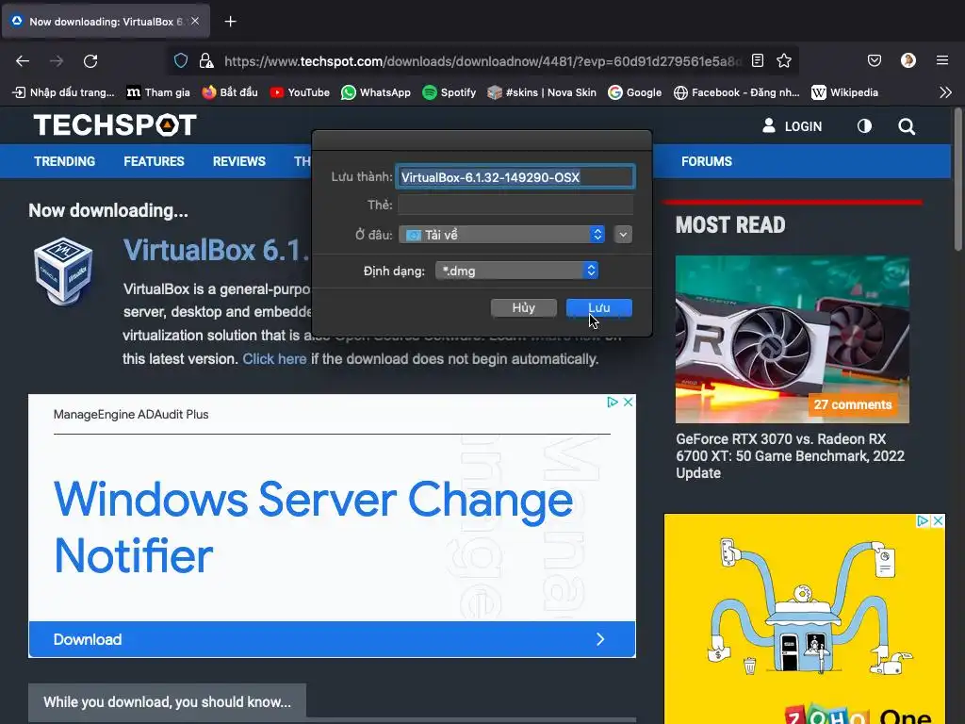Open the YouTube bookmark
Image resolution: width=965 pixels, height=724 pixels.
coord(301,92)
